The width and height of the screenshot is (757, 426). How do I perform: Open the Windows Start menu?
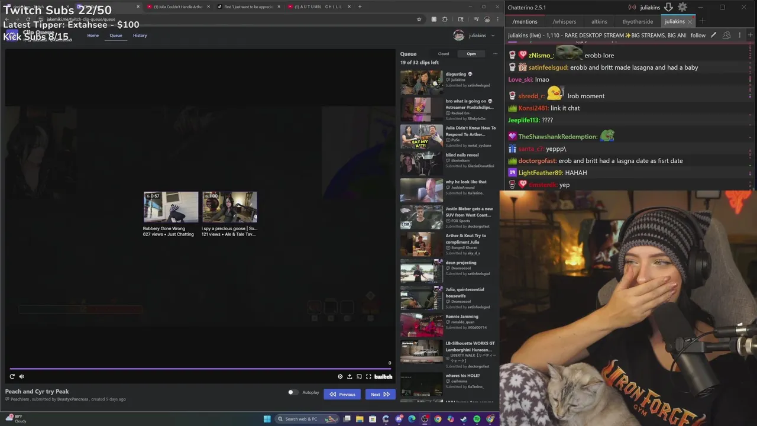coord(267,419)
